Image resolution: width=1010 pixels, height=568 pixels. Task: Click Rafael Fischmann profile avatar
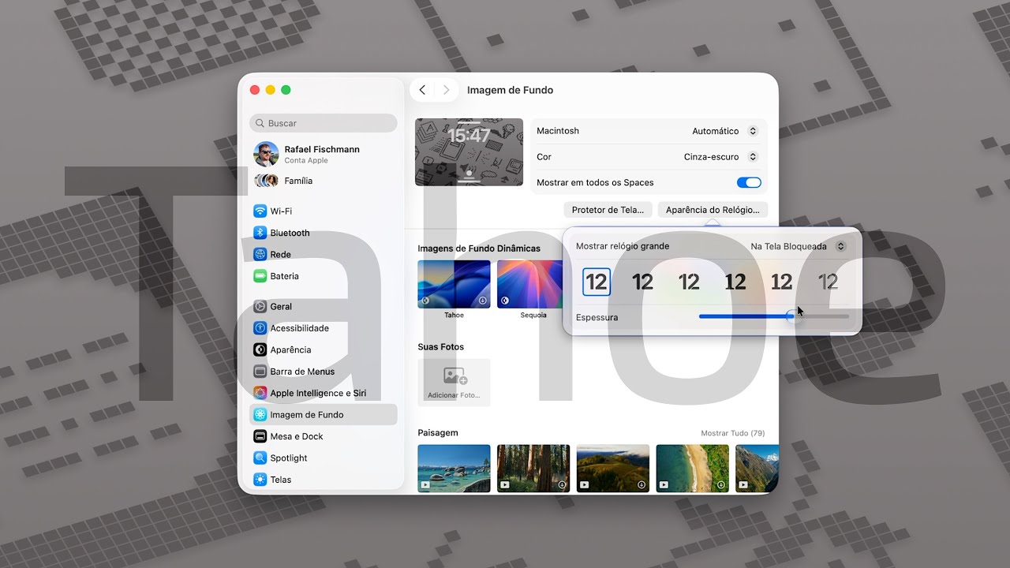click(266, 154)
